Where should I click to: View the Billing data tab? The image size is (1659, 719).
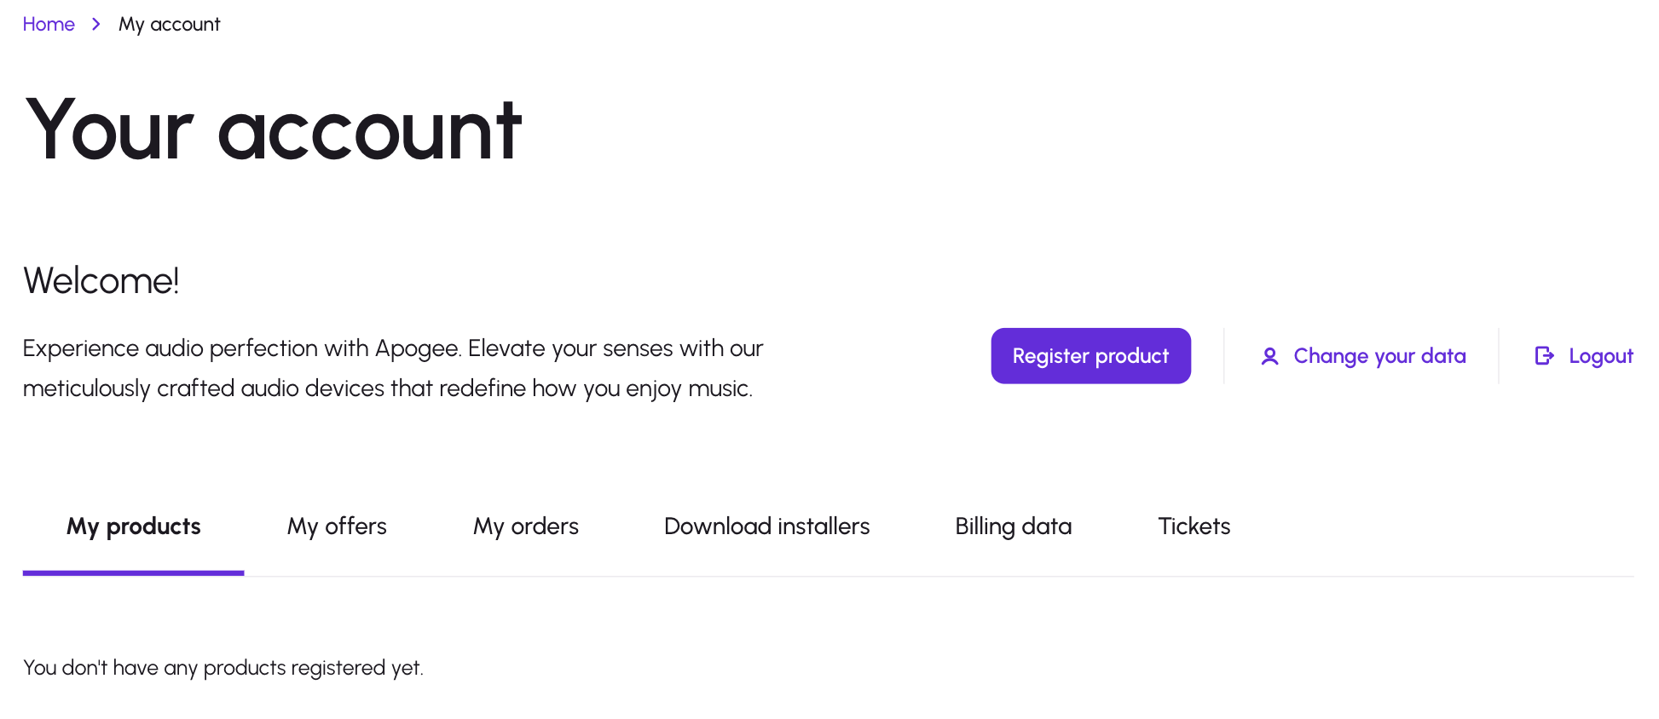[1013, 526]
